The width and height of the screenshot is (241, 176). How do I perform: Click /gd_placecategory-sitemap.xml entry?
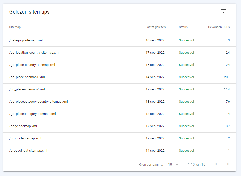coord(33,114)
